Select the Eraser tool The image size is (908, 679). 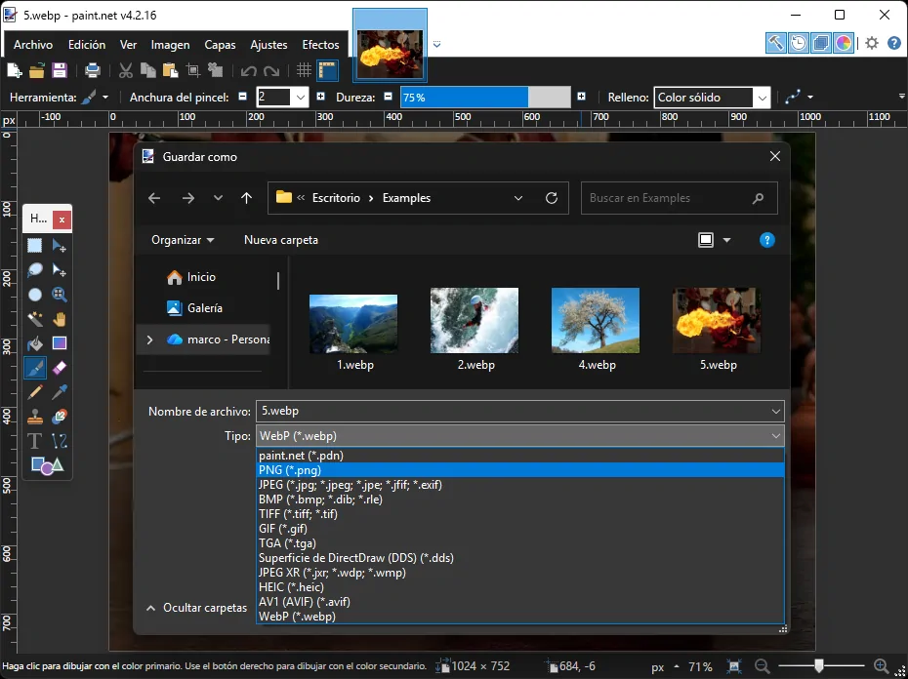point(60,368)
